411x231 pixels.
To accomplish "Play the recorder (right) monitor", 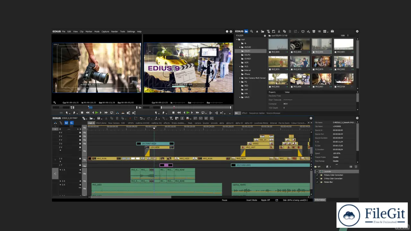I will (188, 113).
